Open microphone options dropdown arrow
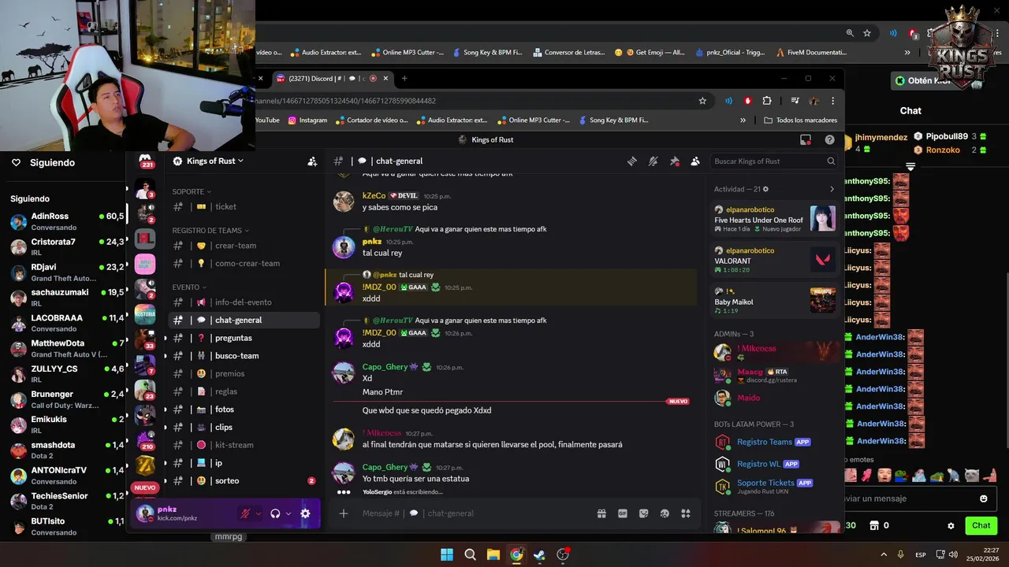Viewport: 1009px width, 567px height. pyautogui.click(x=258, y=513)
